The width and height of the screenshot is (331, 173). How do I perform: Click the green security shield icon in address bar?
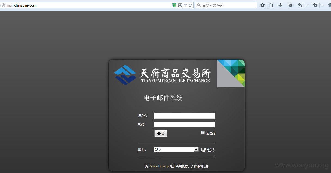tap(174, 5)
